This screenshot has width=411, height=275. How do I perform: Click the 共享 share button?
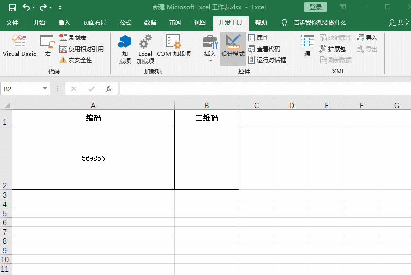(x=399, y=23)
